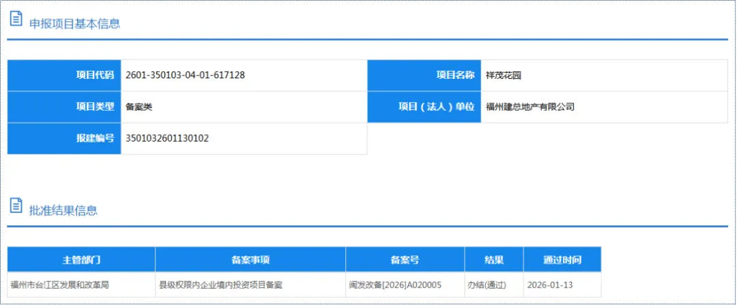Click the 报建编号 label cell
This screenshot has height=305, width=737.
click(64, 138)
